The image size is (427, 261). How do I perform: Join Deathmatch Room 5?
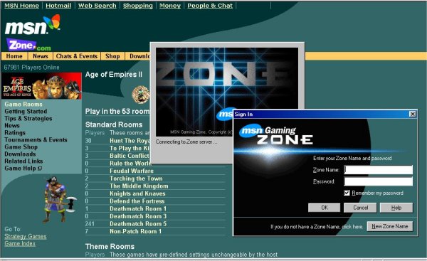(138, 224)
